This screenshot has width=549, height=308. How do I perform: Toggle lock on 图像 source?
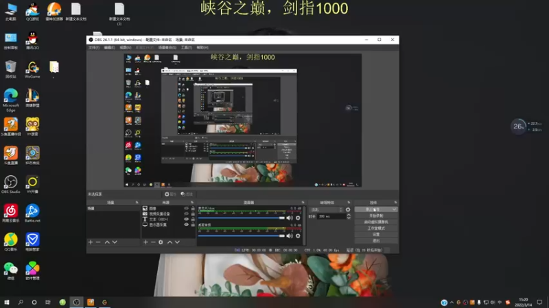193,209
